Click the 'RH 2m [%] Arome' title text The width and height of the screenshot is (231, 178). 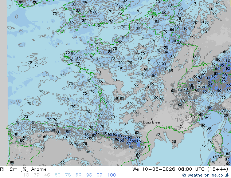(23, 169)
